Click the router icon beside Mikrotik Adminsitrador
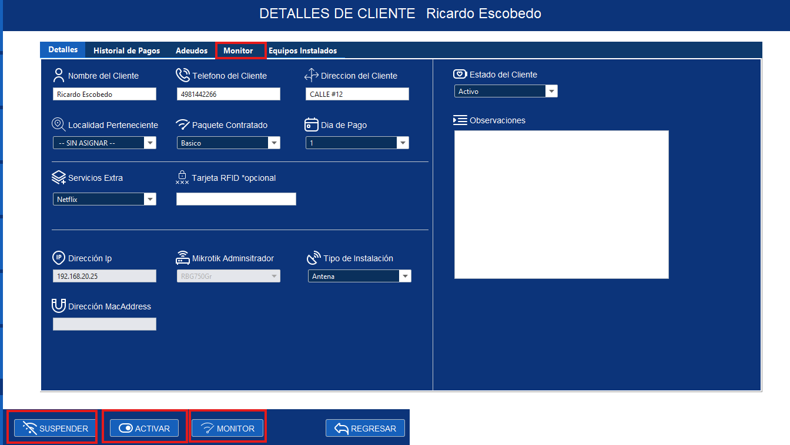790x445 pixels. coord(182,257)
